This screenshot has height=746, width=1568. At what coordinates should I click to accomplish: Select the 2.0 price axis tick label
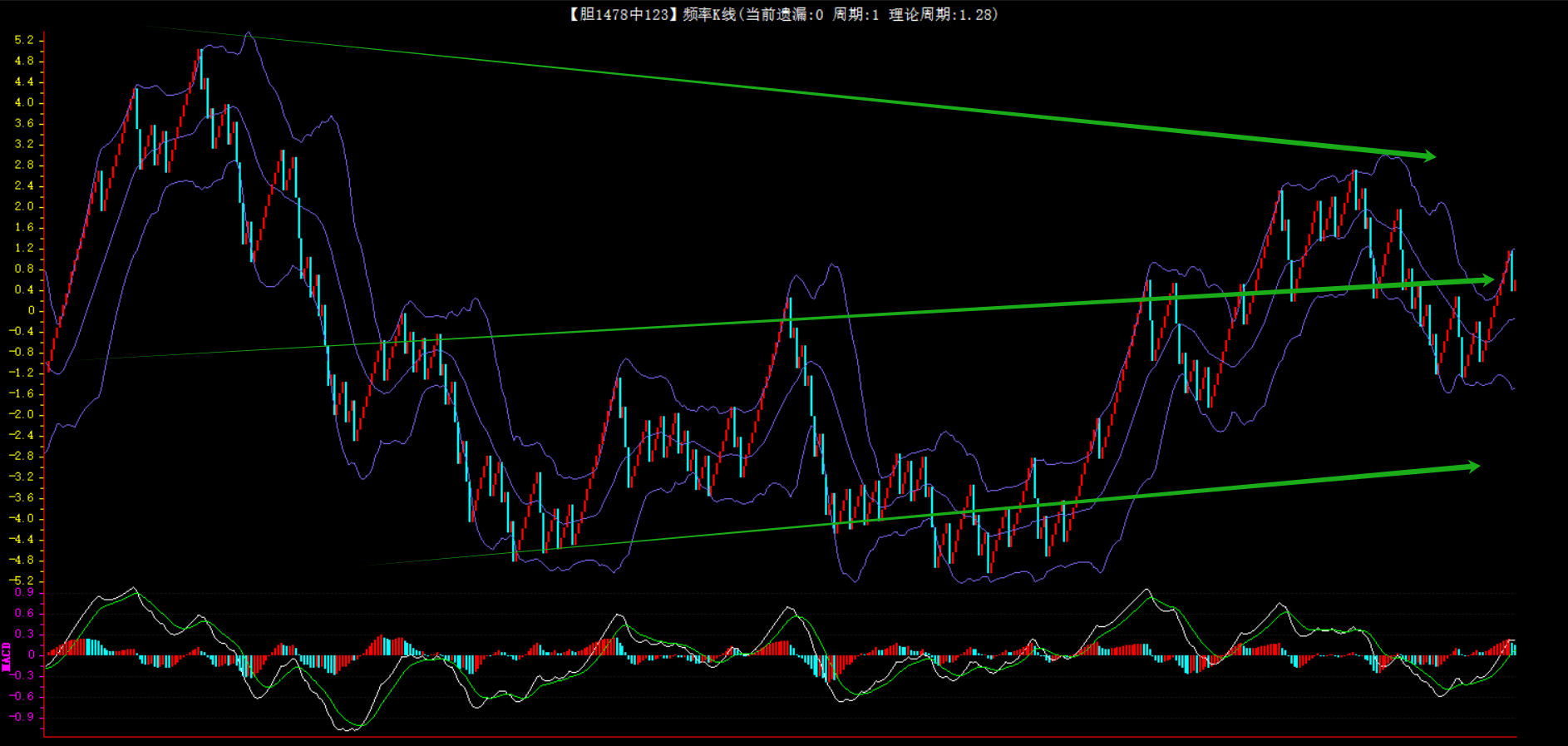pyautogui.click(x=24, y=206)
